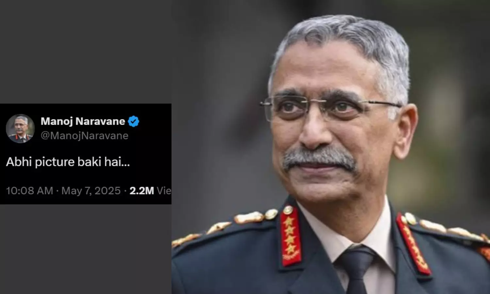Click the 10:08 AM timestamp
This screenshot has height=294, width=490.
(x=29, y=191)
